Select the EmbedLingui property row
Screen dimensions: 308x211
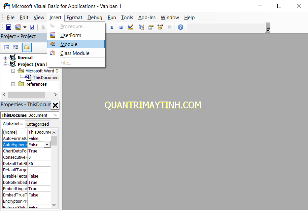click(26, 189)
